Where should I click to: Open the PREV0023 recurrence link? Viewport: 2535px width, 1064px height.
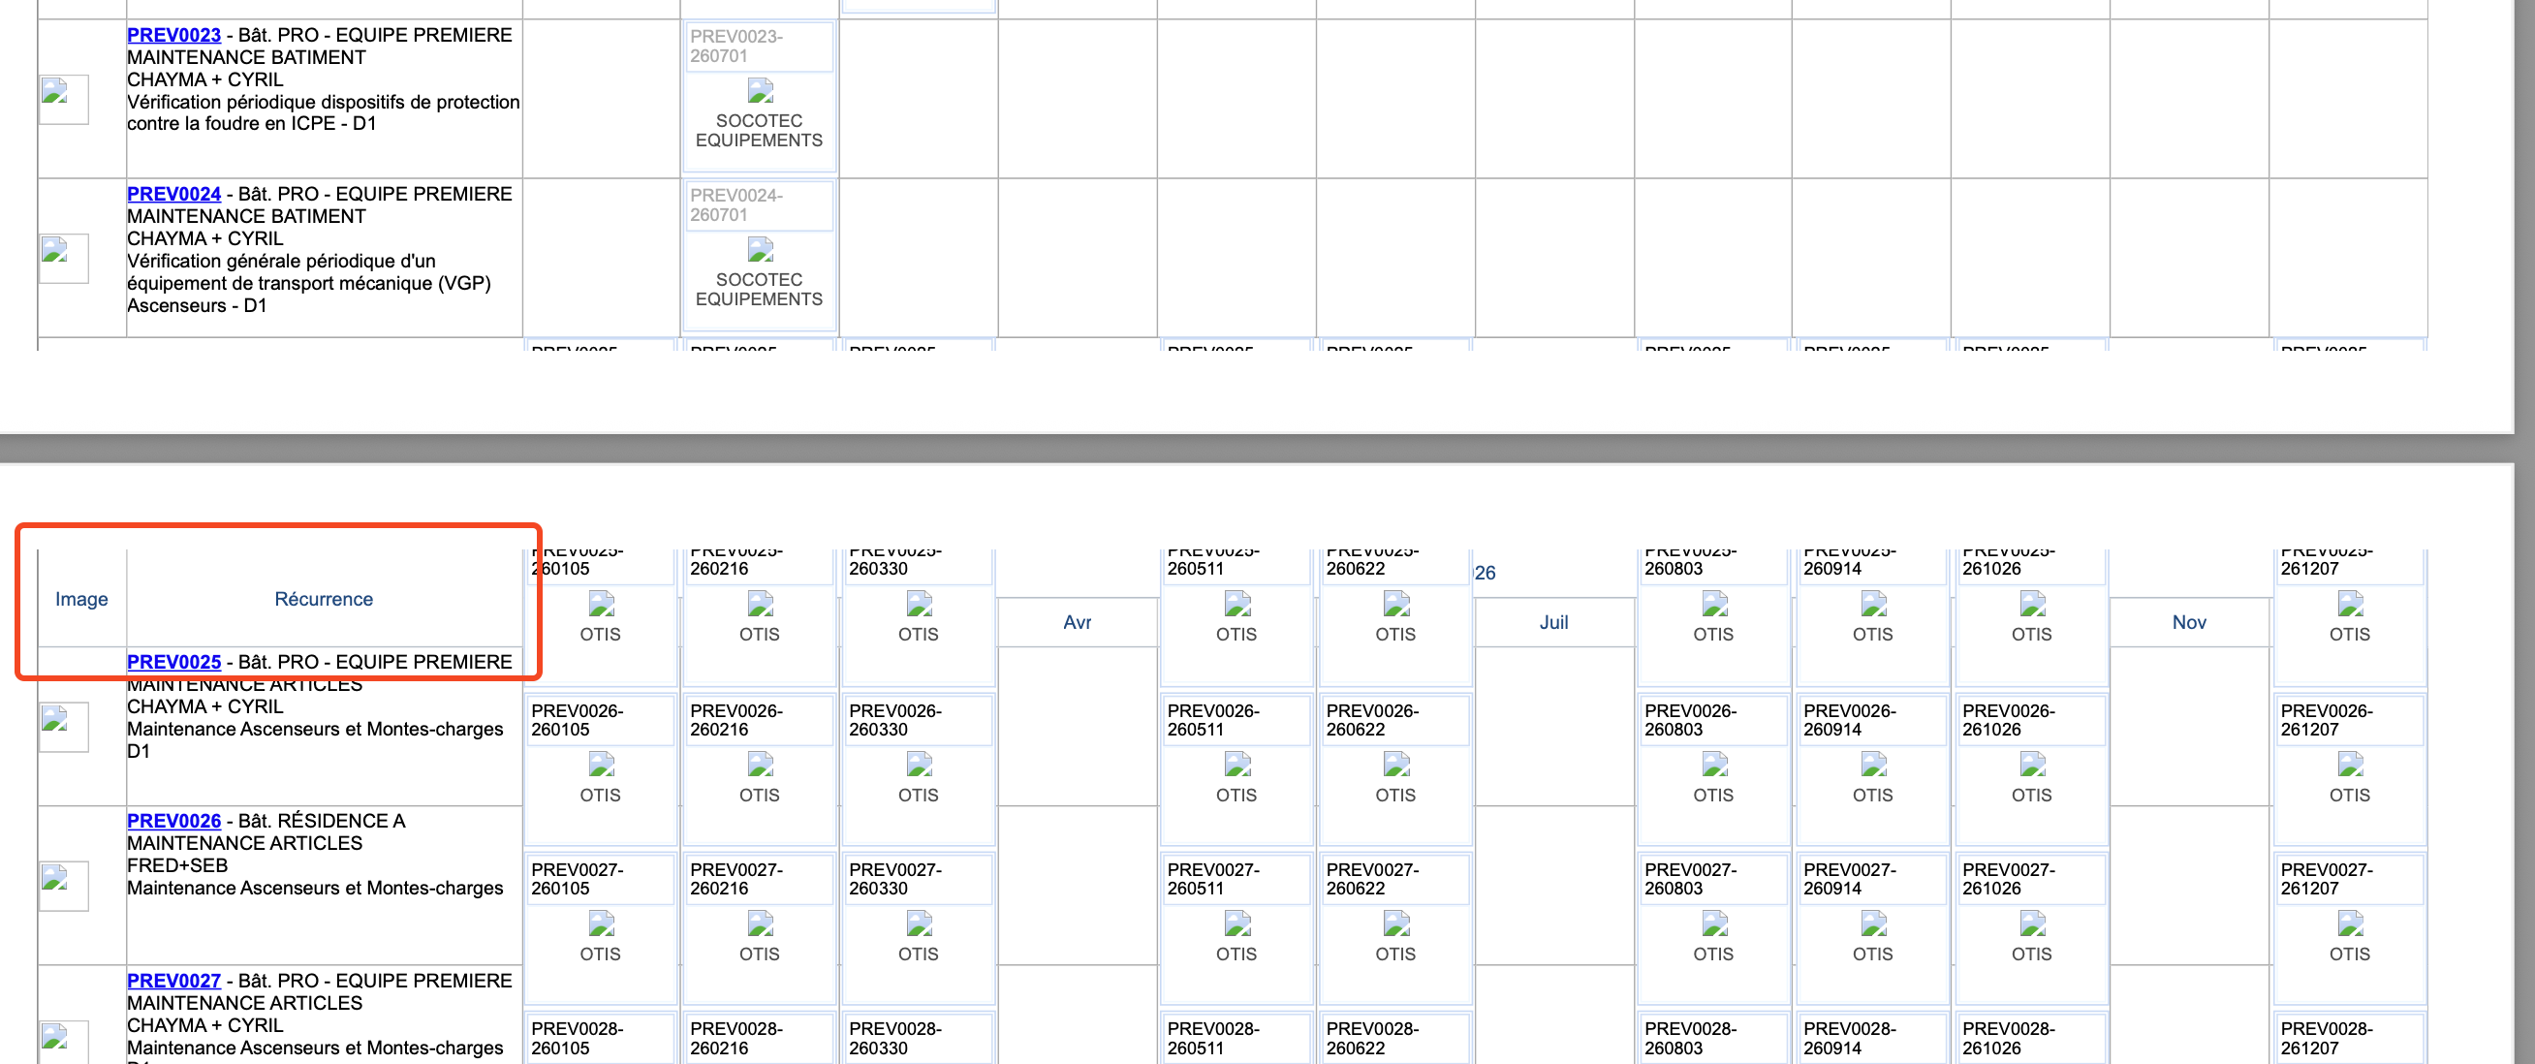pyautogui.click(x=173, y=36)
